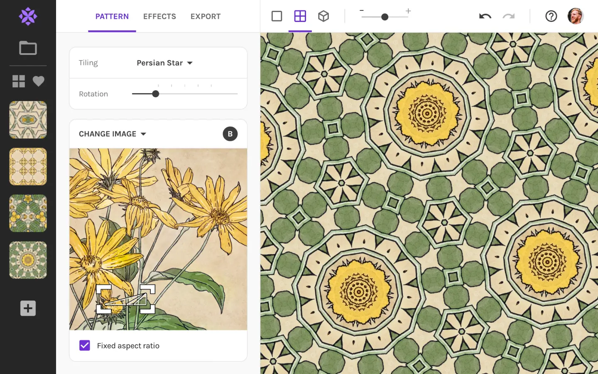Toggle the B badge on image panel
Screen dimensions: 598x374
[230, 134]
